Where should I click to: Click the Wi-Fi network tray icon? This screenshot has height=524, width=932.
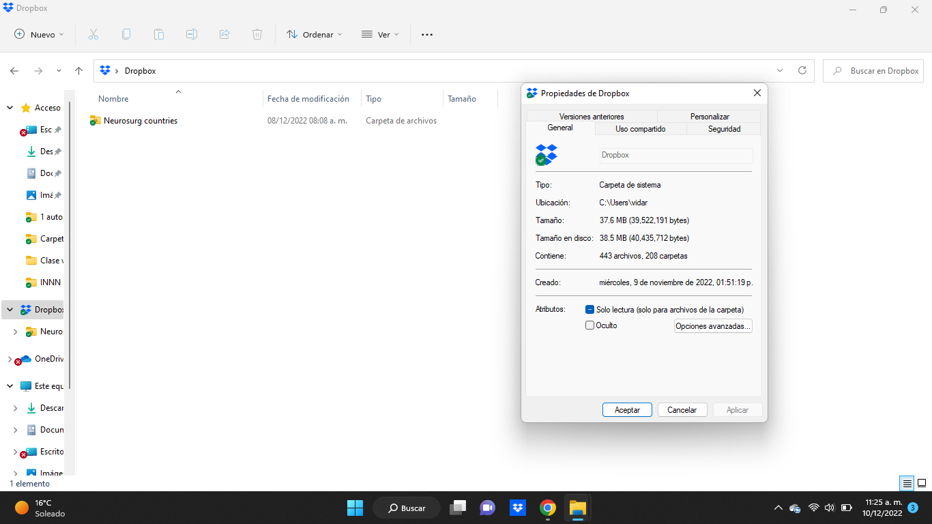point(813,508)
